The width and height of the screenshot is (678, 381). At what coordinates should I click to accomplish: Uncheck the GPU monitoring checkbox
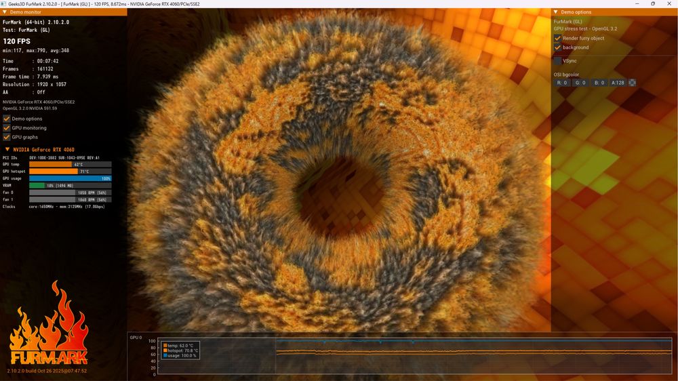[7, 128]
